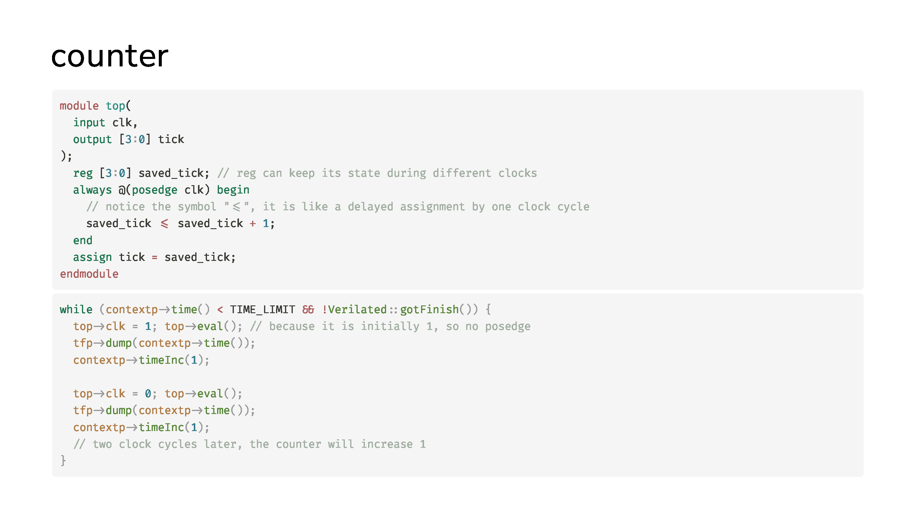Click 'TIME_LIMIT' in the while condition
The image size is (916, 516).
(262, 309)
